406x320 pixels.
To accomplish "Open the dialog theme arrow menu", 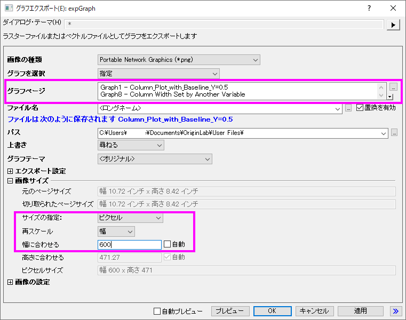I will tap(393, 25).
